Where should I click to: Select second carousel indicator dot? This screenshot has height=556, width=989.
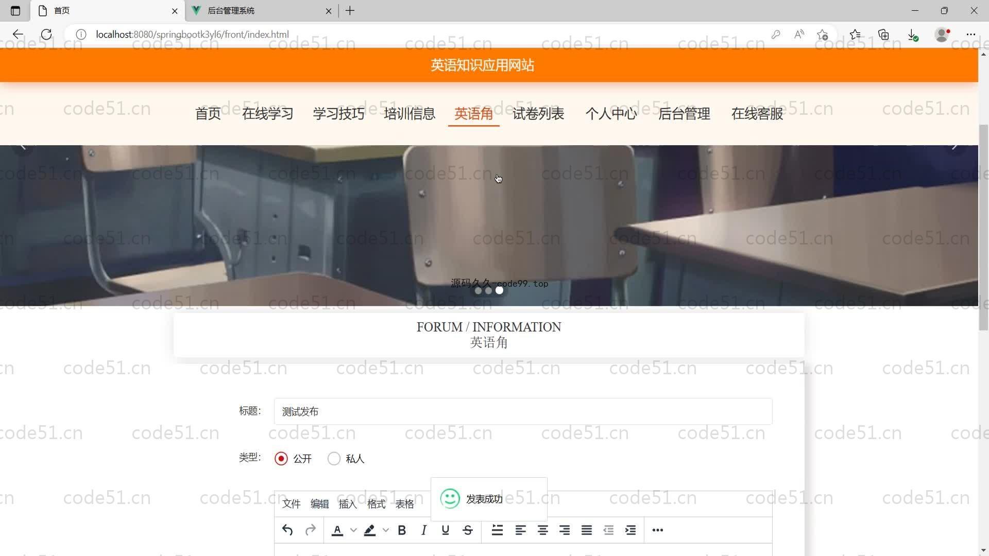(x=488, y=291)
